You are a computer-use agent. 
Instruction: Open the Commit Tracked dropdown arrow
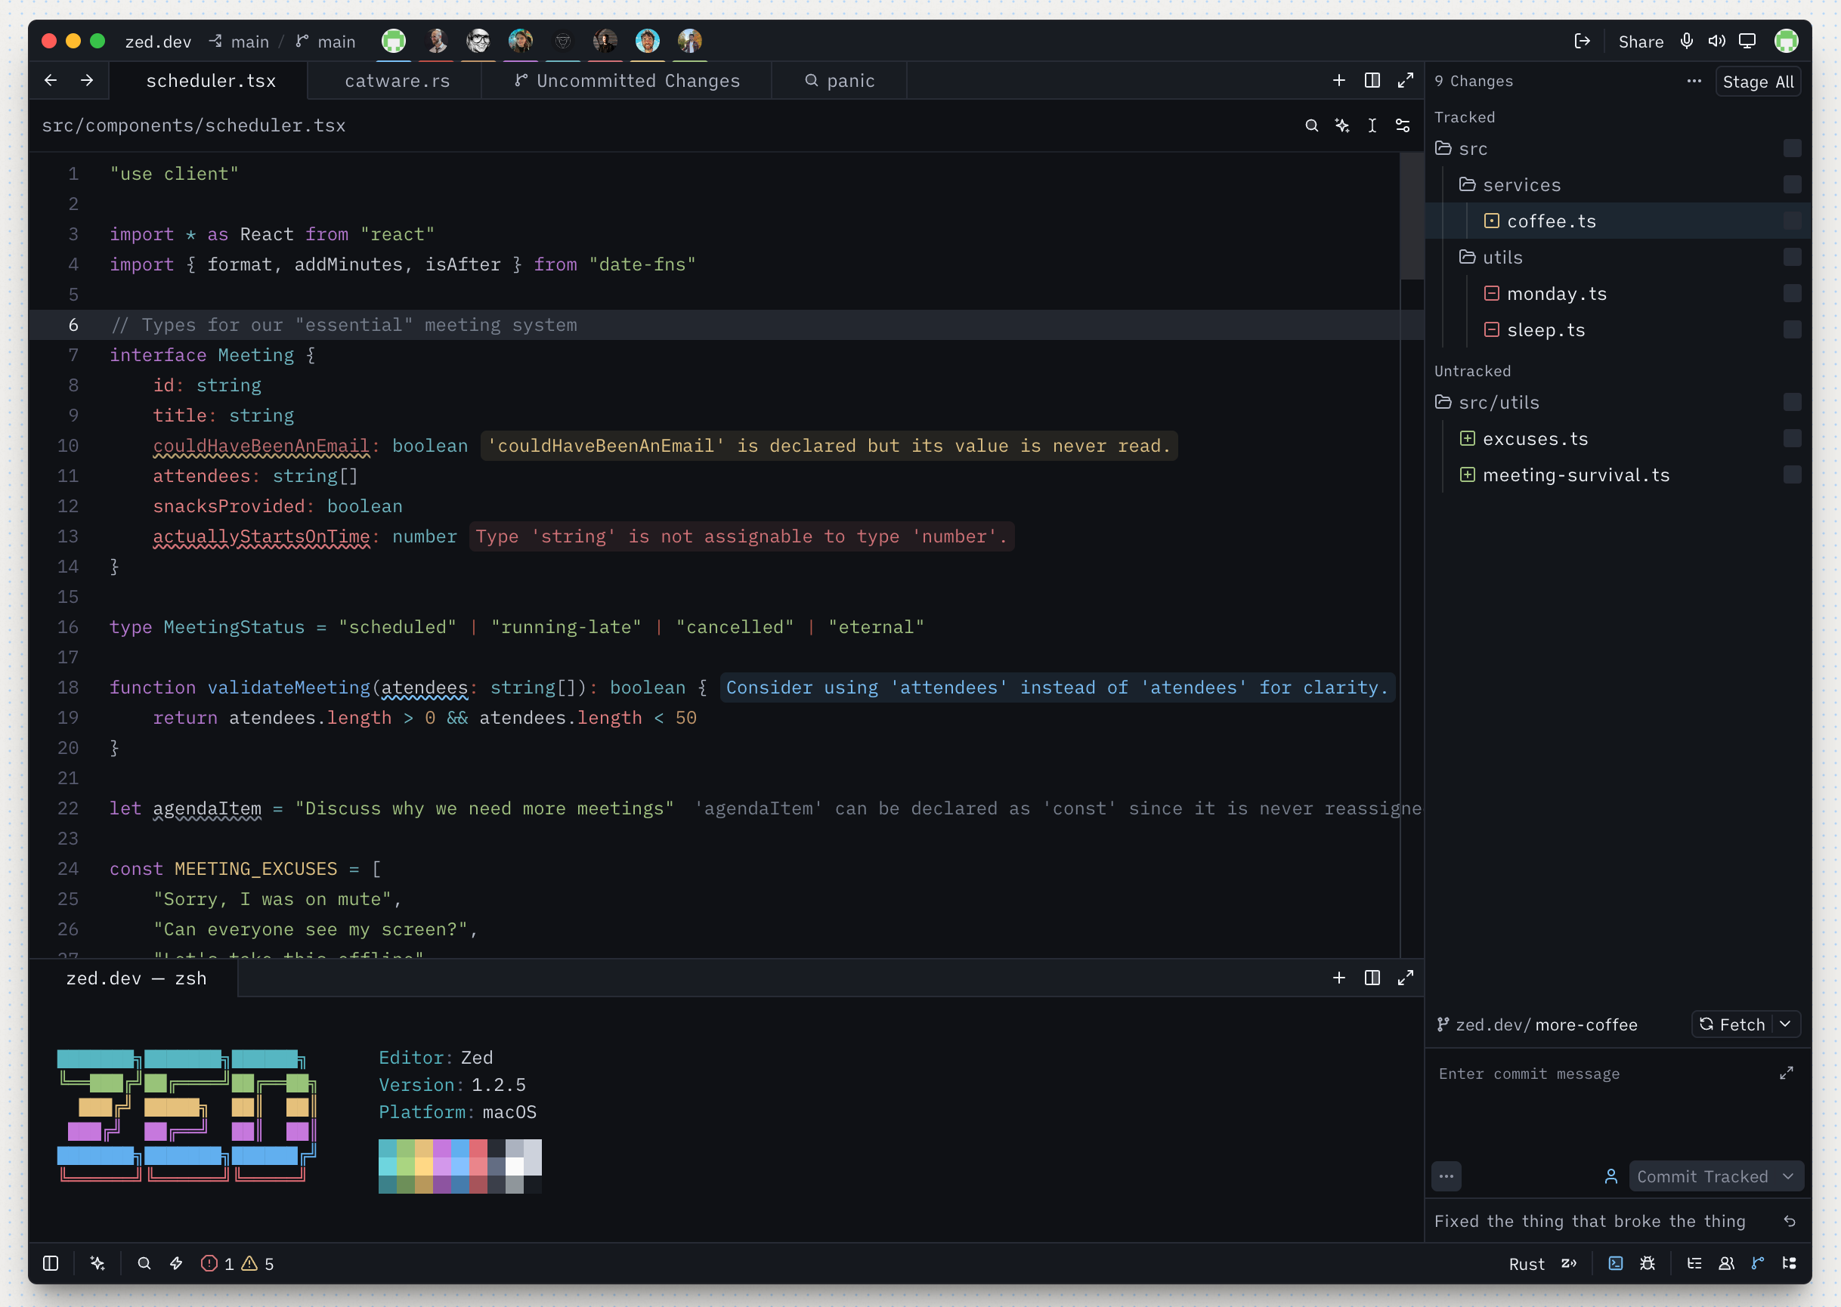[x=1788, y=1176]
